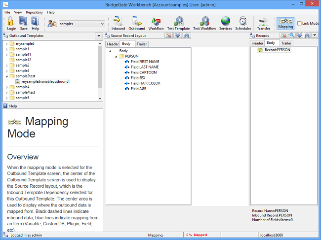321x240 pixels.
Task: Click the Transfer toolbar icon
Action: [264, 22]
